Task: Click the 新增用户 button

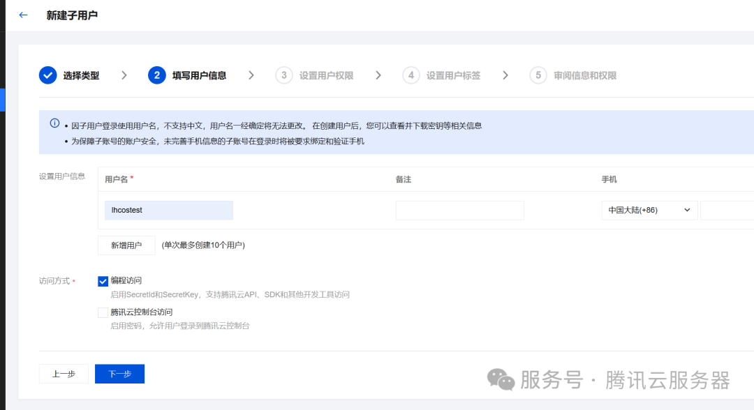Action: pyautogui.click(x=126, y=245)
